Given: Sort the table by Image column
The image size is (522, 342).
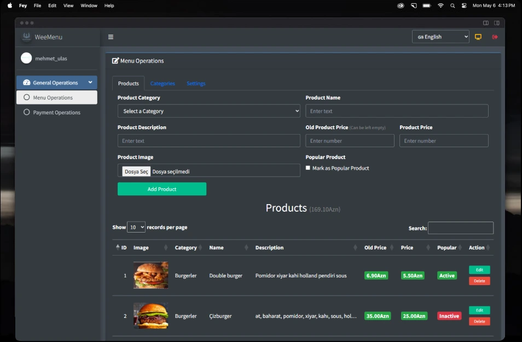Looking at the screenshot, I should click(150, 247).
